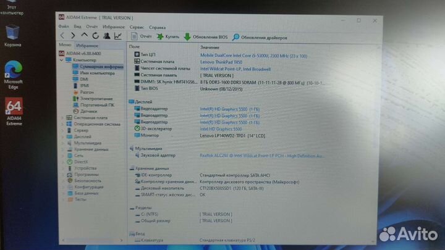Open Обновления BIOS in the toolbar
Viewport: 445px width, 250px height.
(x=206, y=37)
